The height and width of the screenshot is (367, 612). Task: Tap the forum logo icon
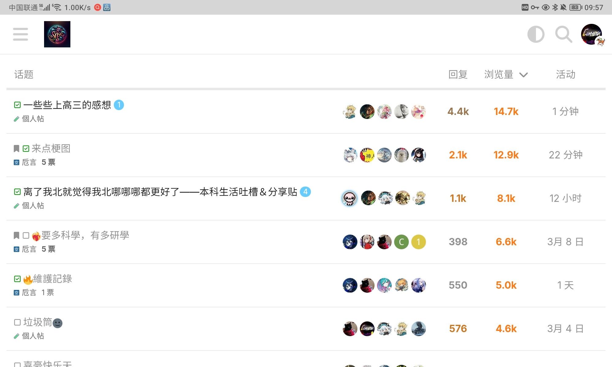(x=57, y=34)
